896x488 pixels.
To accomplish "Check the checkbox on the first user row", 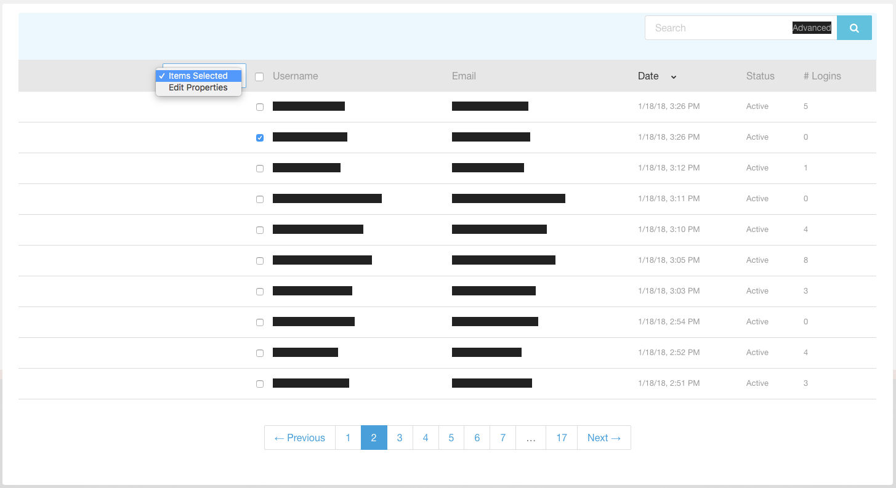I will (259, 106).
